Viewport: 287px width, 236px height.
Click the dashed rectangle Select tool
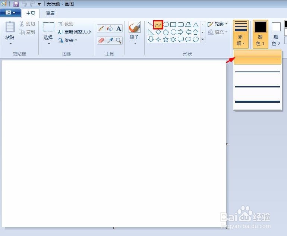point(48,27)
